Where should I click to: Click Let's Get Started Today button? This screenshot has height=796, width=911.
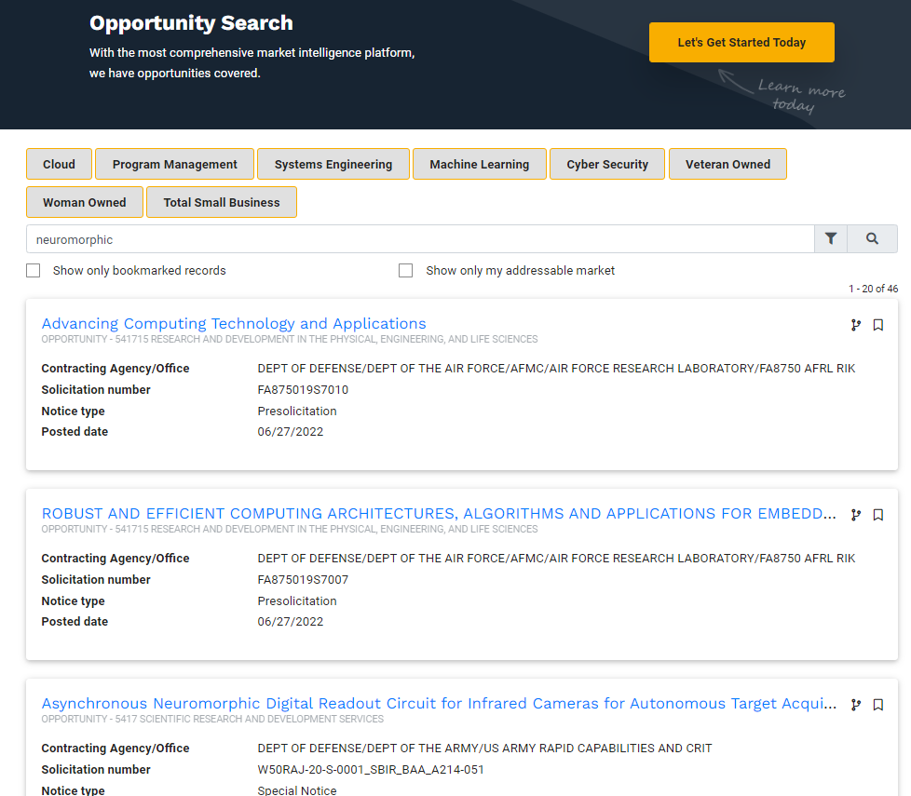pyautogui.click(x=741, y=43)
